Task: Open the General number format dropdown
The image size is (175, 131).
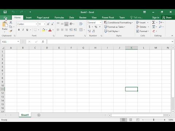Action: click(x=101, y=23)
